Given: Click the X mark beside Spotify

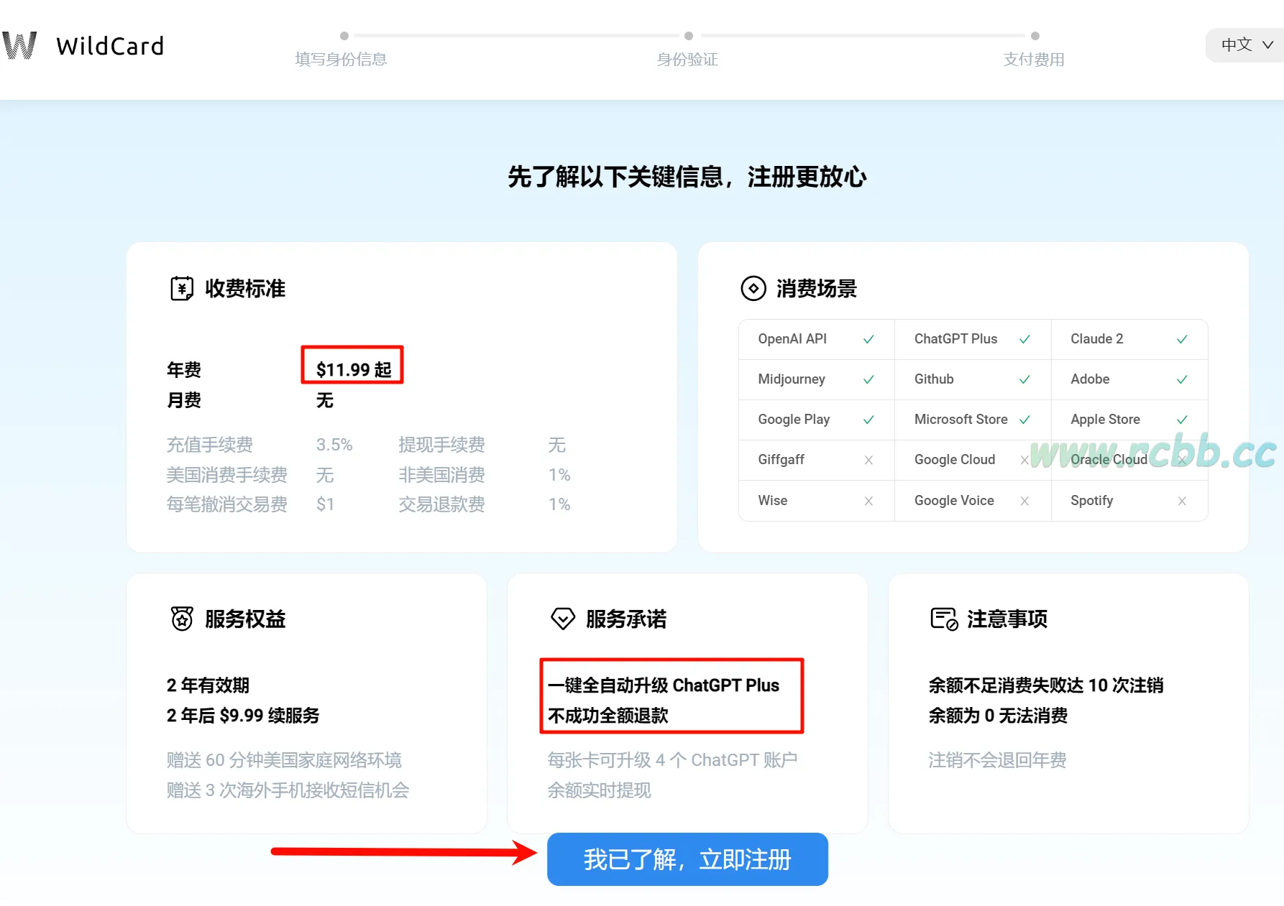Looking at the screenshot, I should pos(1182,501).
